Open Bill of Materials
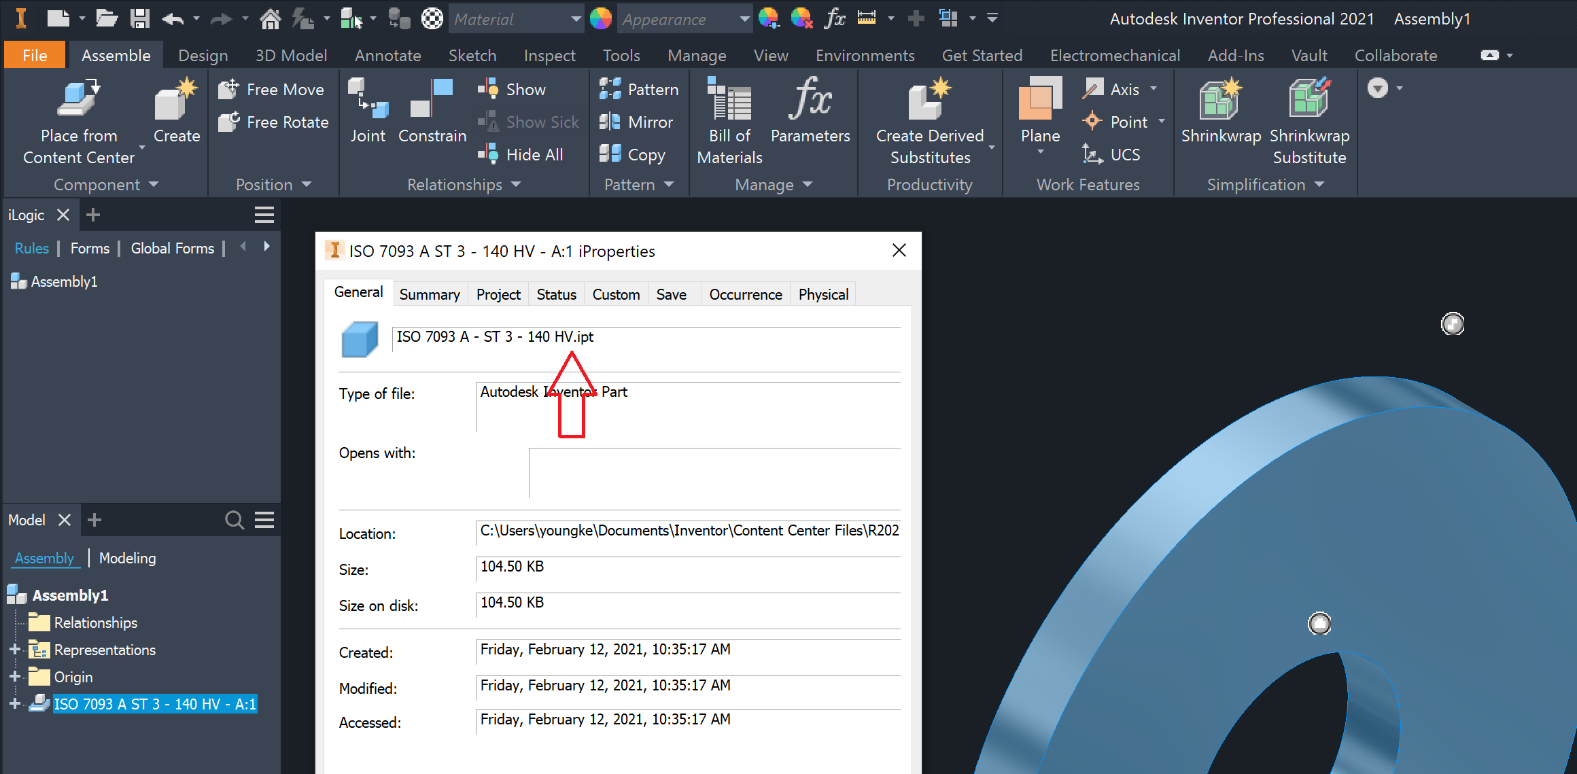The image size is (1577, 774). click(x=729, y=122)
